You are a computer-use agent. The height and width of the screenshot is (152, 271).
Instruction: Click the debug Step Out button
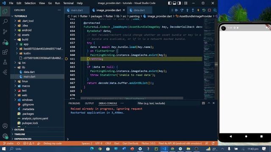(x=193, y=10)
